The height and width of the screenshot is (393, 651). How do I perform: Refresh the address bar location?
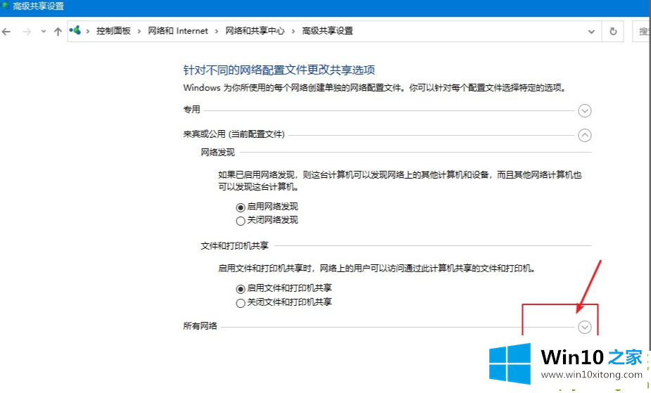point(613,32)
